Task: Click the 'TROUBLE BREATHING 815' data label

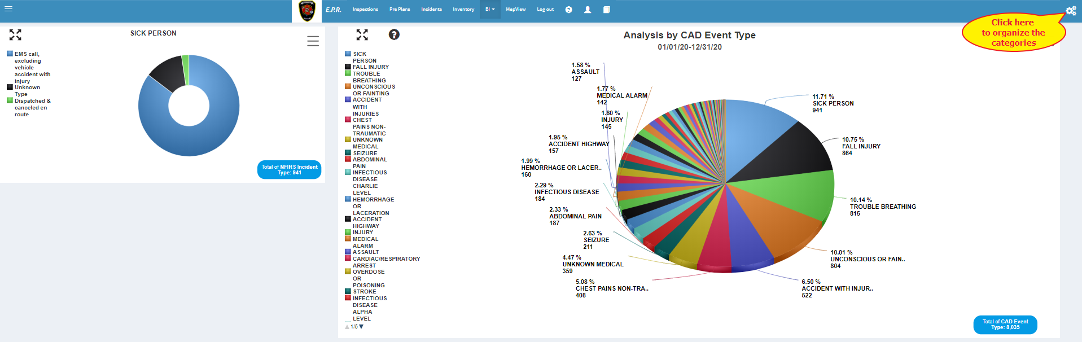Action: [x=883, y=207]
